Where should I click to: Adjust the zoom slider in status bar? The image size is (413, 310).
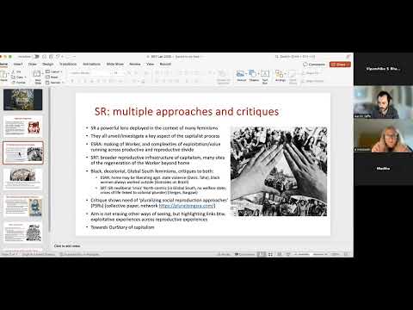point(311,254)
